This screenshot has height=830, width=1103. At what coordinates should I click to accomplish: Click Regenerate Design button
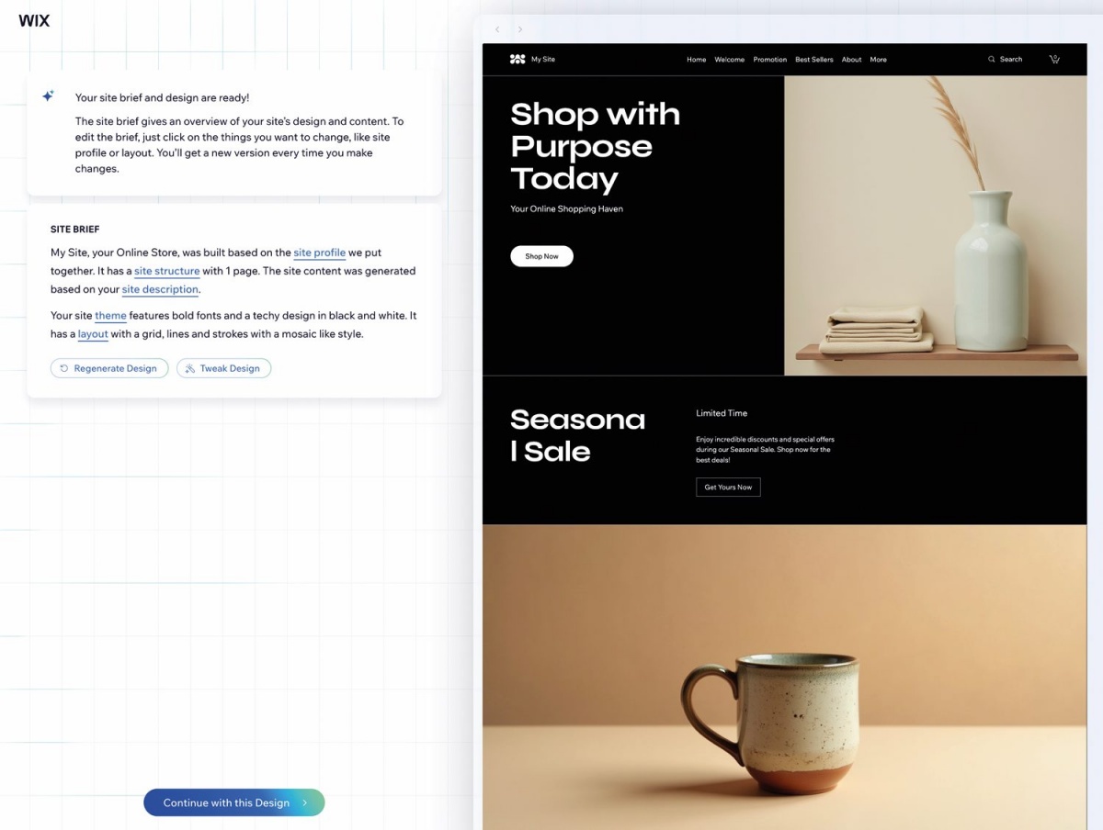pyautogui.click(x=109, y=368)
